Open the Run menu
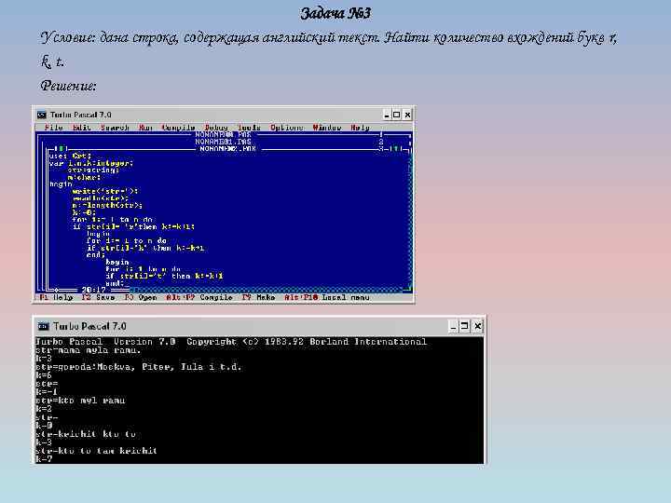 click(x=145, y=128)
